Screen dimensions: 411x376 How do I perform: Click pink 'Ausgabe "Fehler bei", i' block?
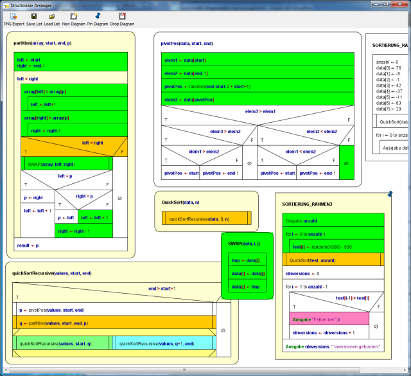click(329, 319)
